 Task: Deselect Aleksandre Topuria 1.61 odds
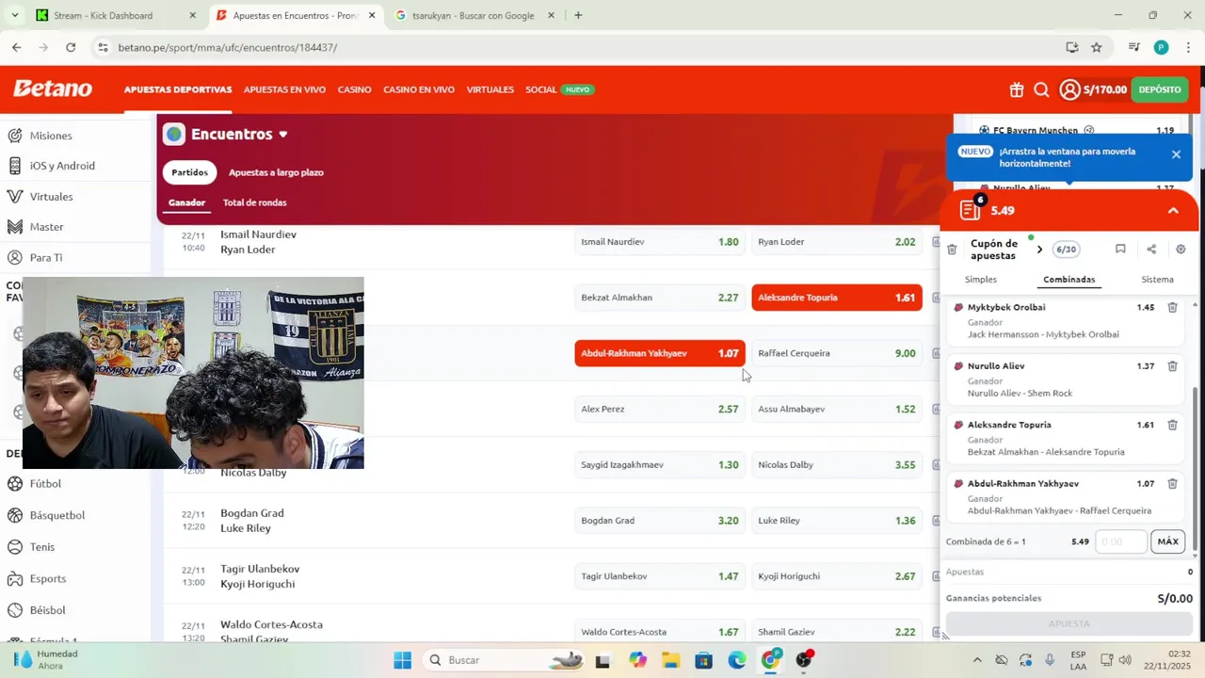837,298
